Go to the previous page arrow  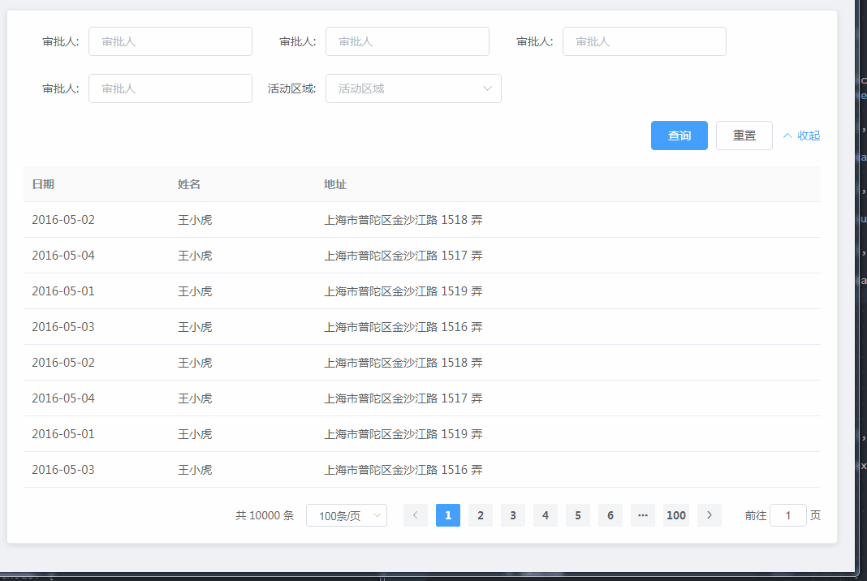416,515
